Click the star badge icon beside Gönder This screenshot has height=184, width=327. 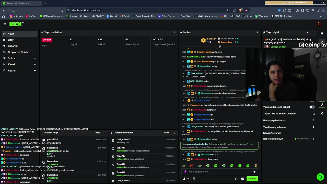(x=242, y=179)
